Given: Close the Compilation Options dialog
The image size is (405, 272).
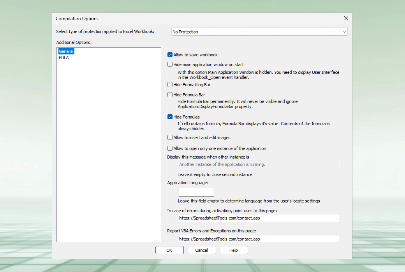Looking at the screenshot, I should tap(346, 18).
